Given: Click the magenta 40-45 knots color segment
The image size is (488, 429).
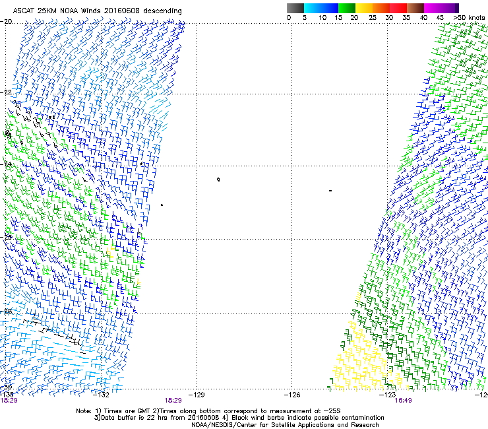Looking at the screenshot, I should pos(433,8).
